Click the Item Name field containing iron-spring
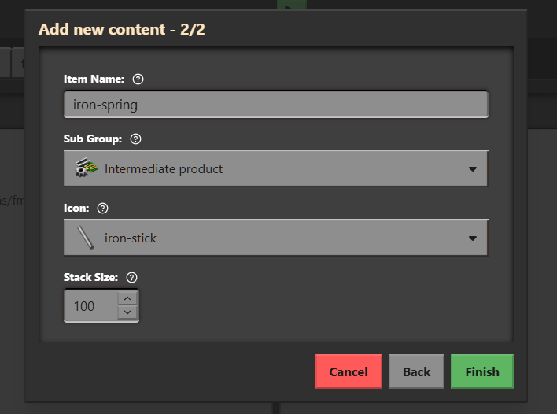 275,104
